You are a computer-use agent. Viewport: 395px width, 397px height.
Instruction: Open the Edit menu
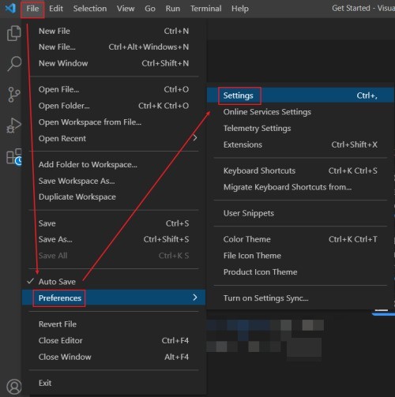(x=56, y=9)
